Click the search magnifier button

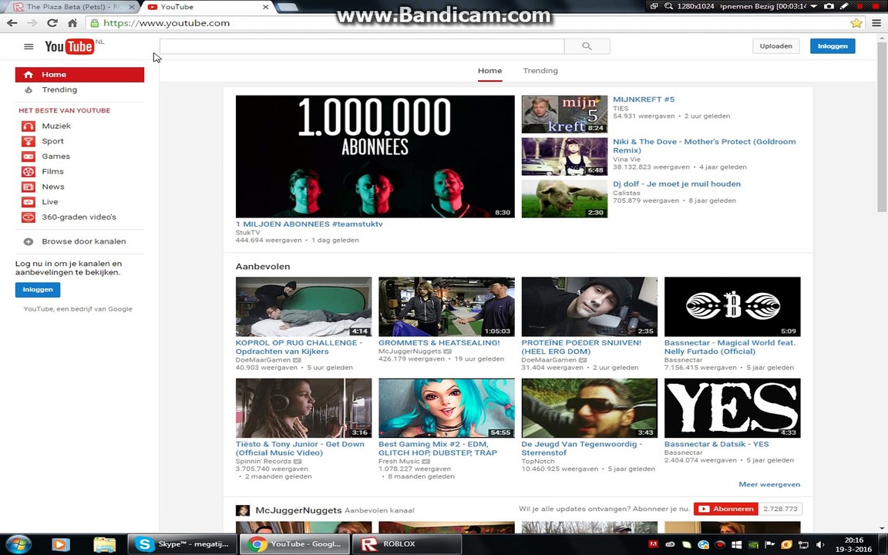587,46
